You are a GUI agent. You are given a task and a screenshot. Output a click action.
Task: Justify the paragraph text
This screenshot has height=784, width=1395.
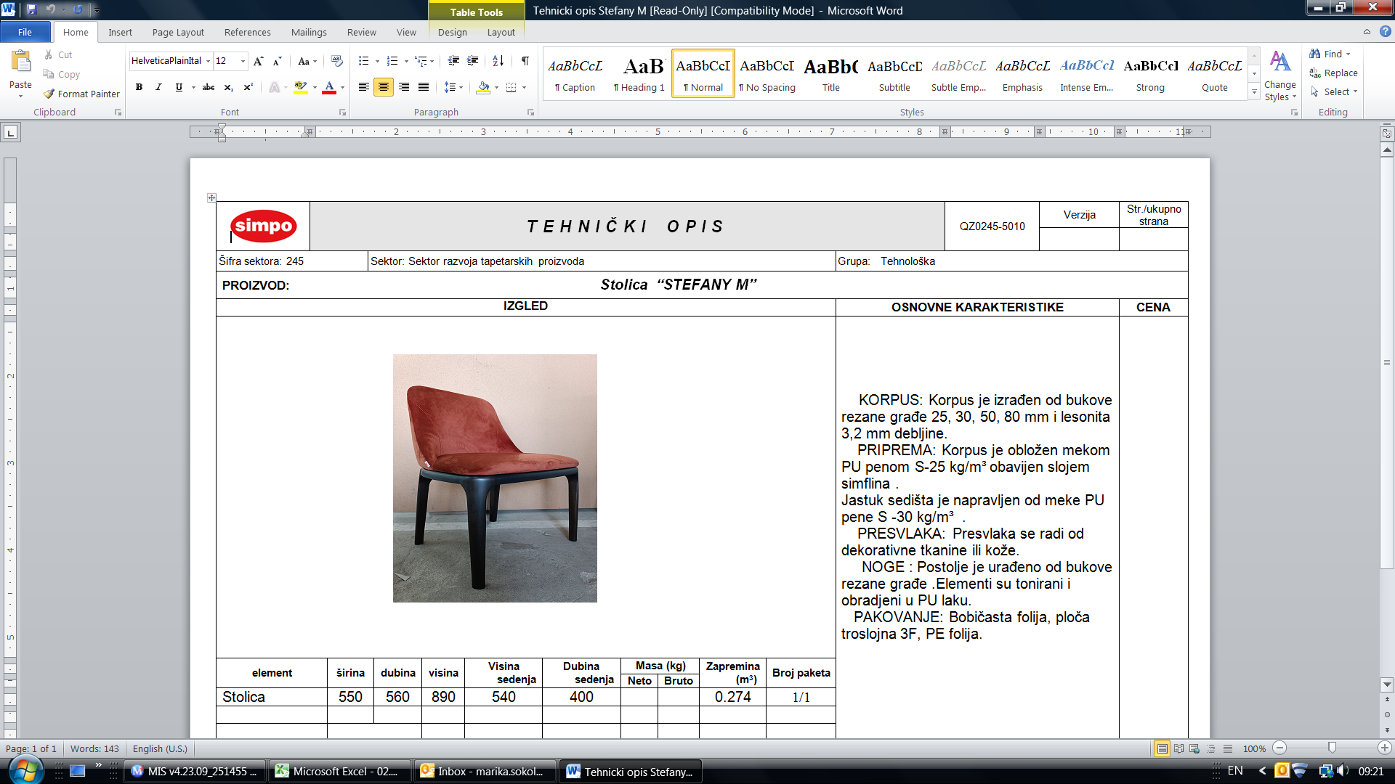tap(424, 87)
